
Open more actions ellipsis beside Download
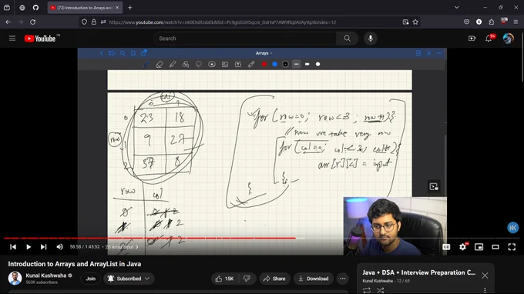tap(343, 279)
